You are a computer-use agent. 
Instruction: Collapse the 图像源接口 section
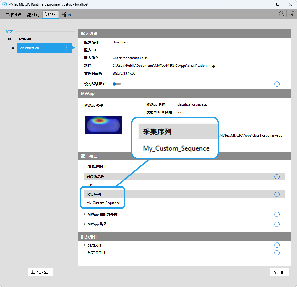[84, 166]
